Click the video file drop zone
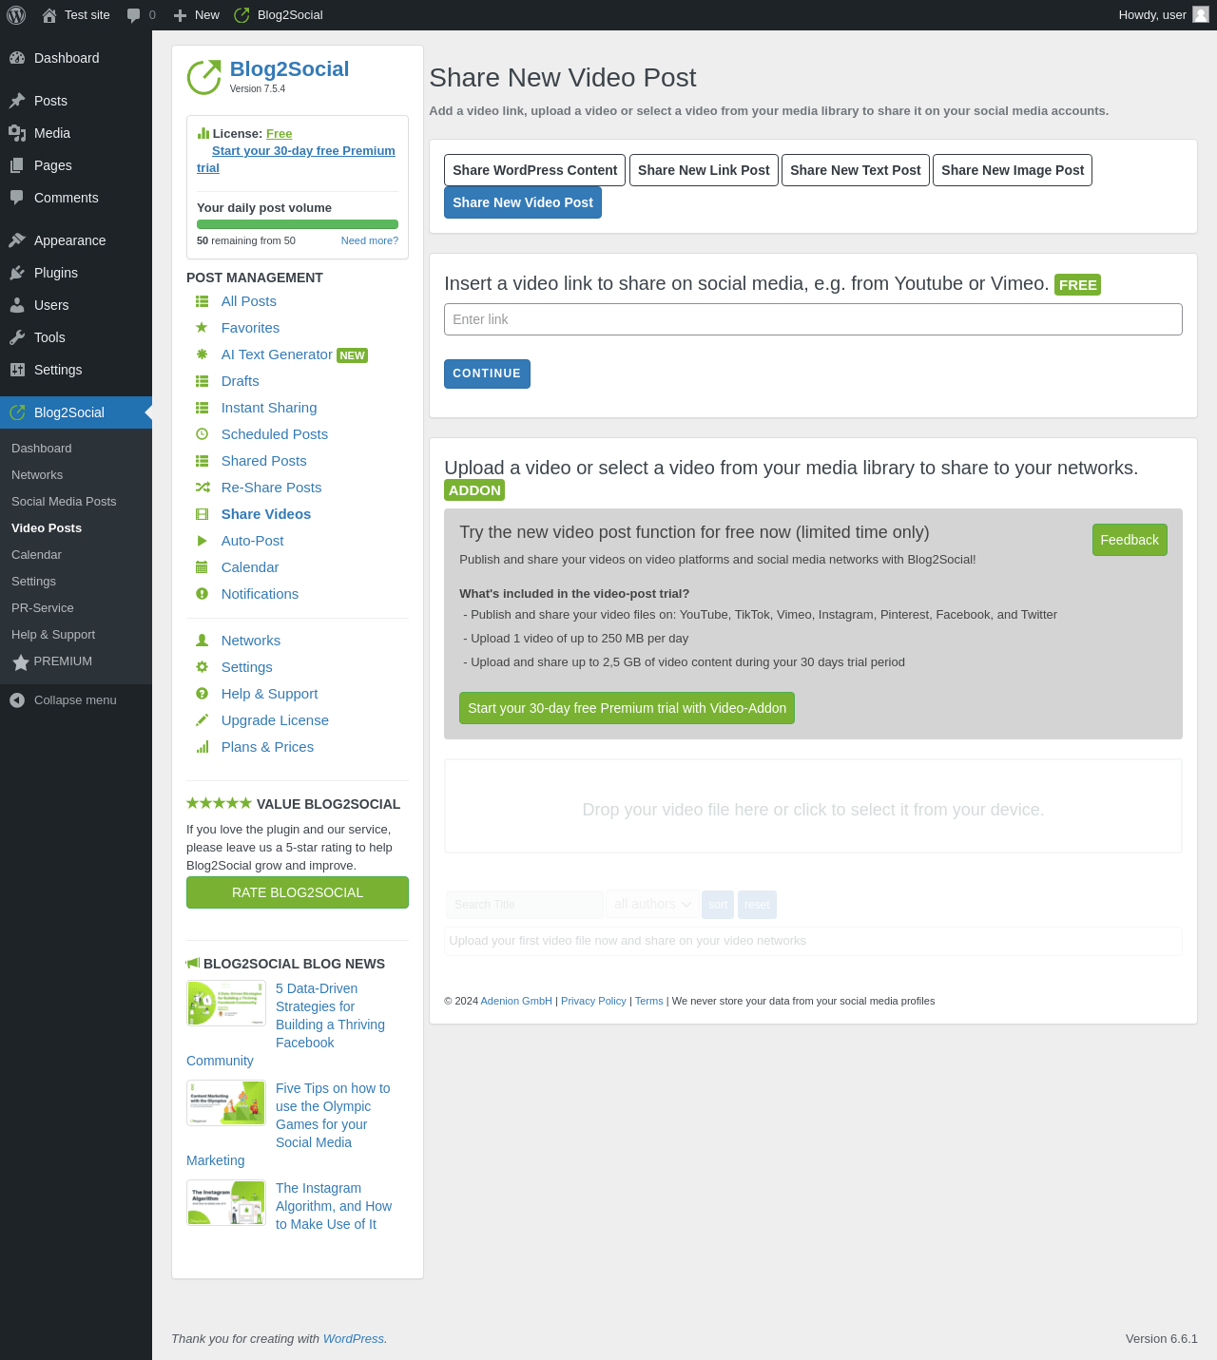Screen dimensions: 1217x1360 (x=813, y=806)
